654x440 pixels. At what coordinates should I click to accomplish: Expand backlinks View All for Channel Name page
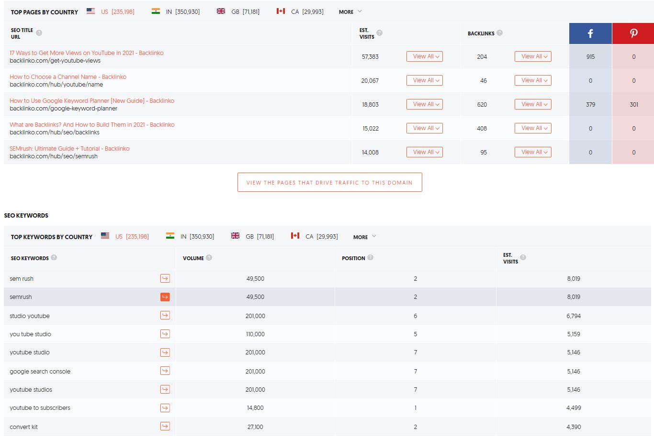click(x=533, y=80)
